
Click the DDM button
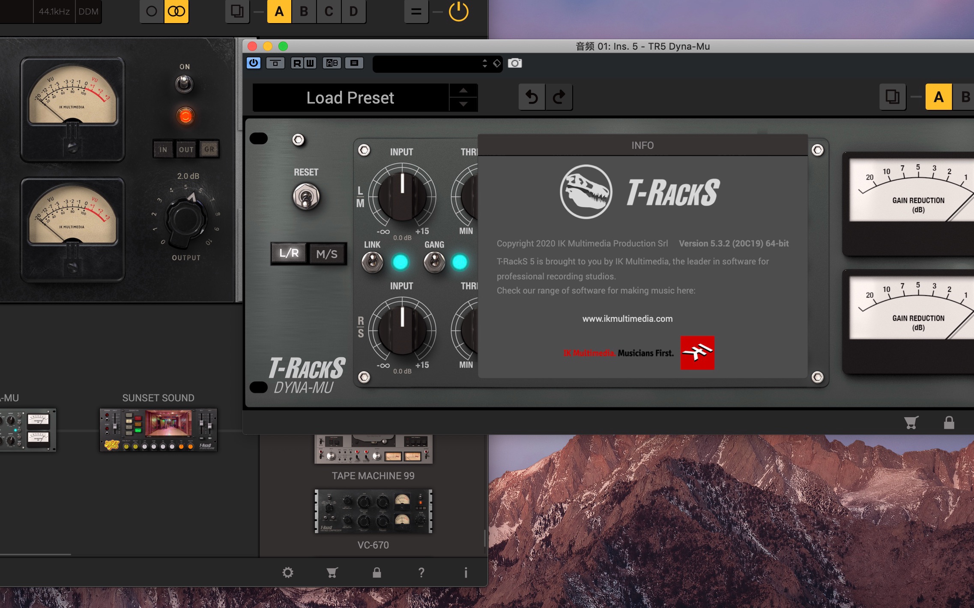tap(88, 12)
